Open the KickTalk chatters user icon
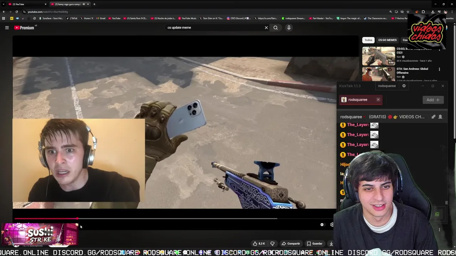Screen dimensions: 456x256 [x=440, y=117]
